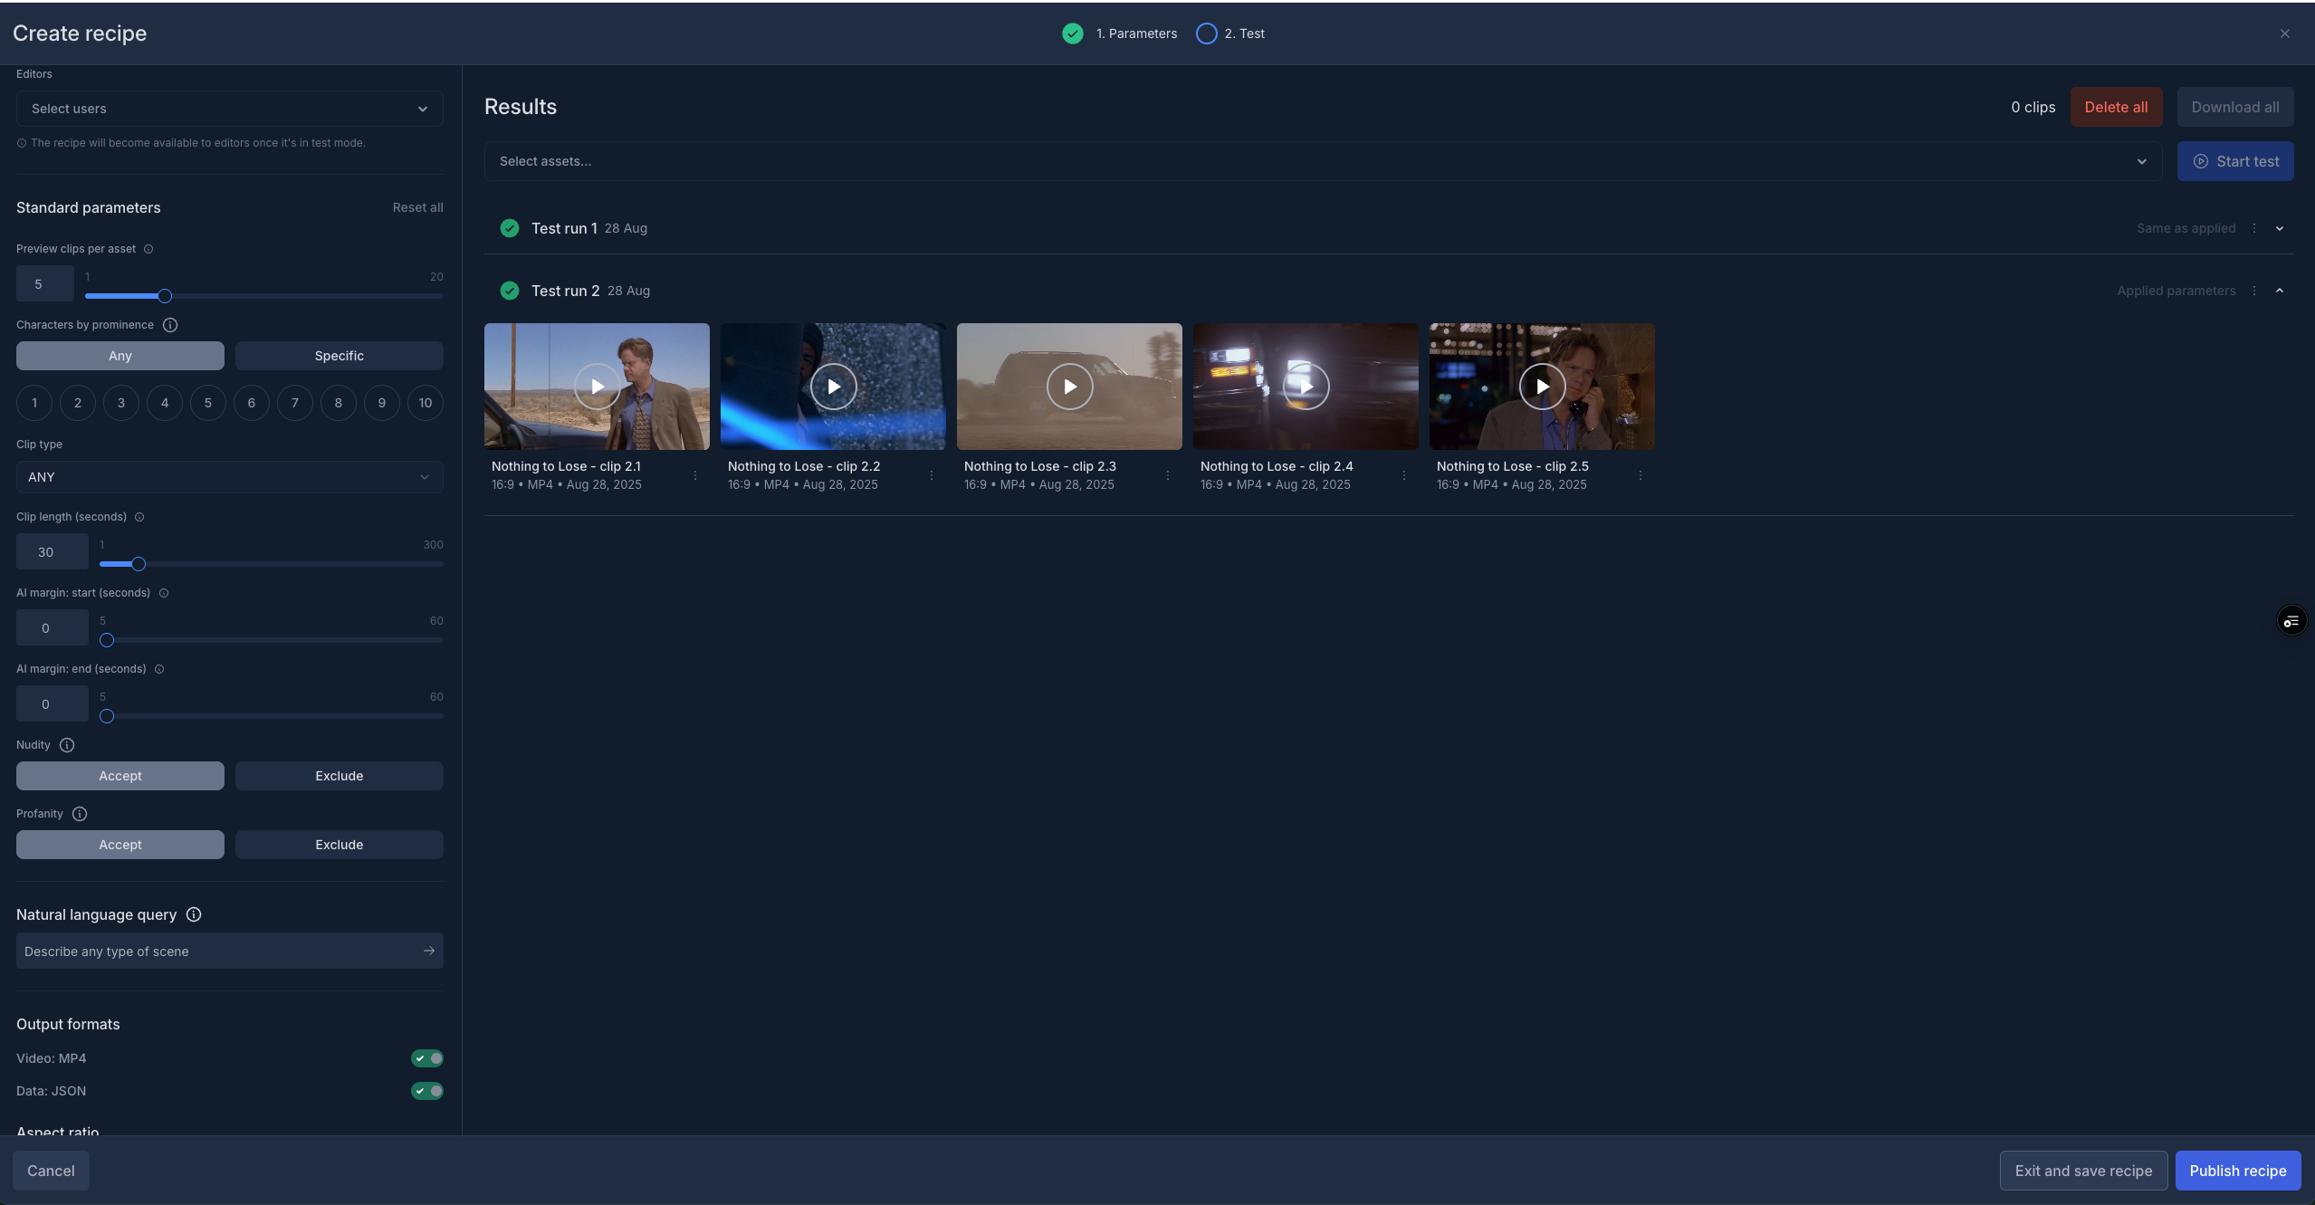Click the Publish recipe button
Screen dimensions: 2315x1205
pos(2238,1171)
